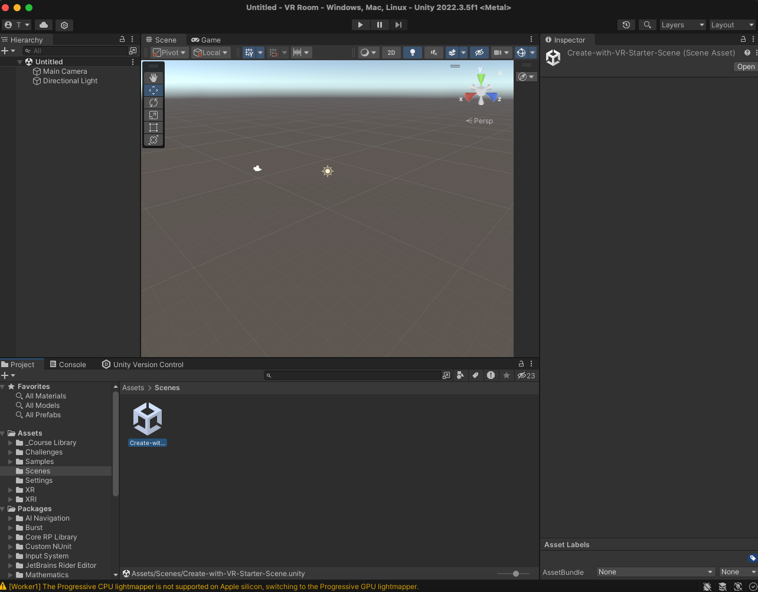Image resolution: width=758 pixels, height=592 pixels.
Task: Click the cache server status icon
Action: [x=722, y=586]
